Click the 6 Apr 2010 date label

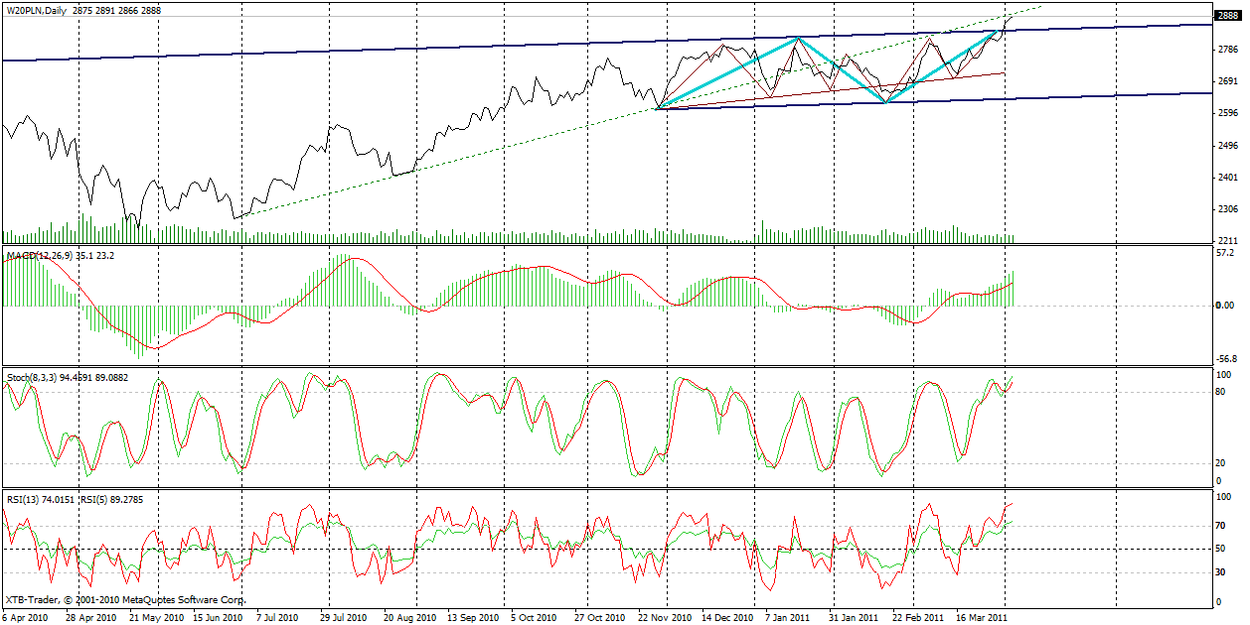26,617
